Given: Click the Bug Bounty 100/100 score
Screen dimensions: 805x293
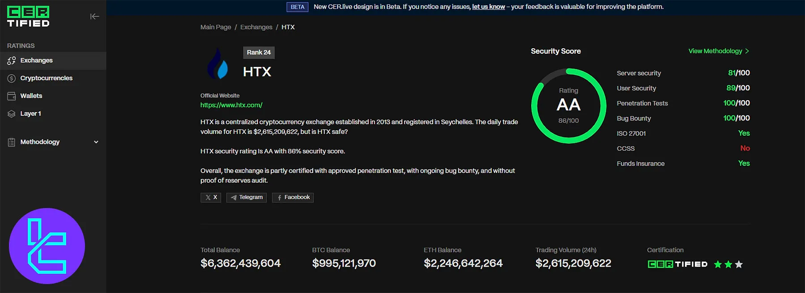Looking at the screenshot, I should click(737, 118).
